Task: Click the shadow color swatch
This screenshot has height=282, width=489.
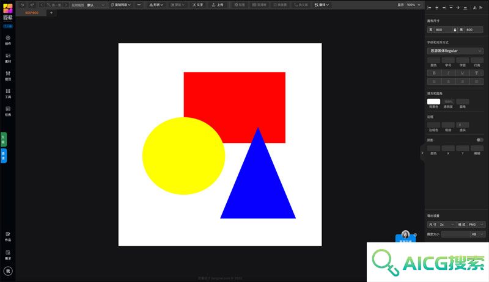Action: point(433,148)
